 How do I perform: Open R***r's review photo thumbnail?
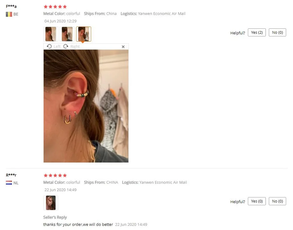51,203
